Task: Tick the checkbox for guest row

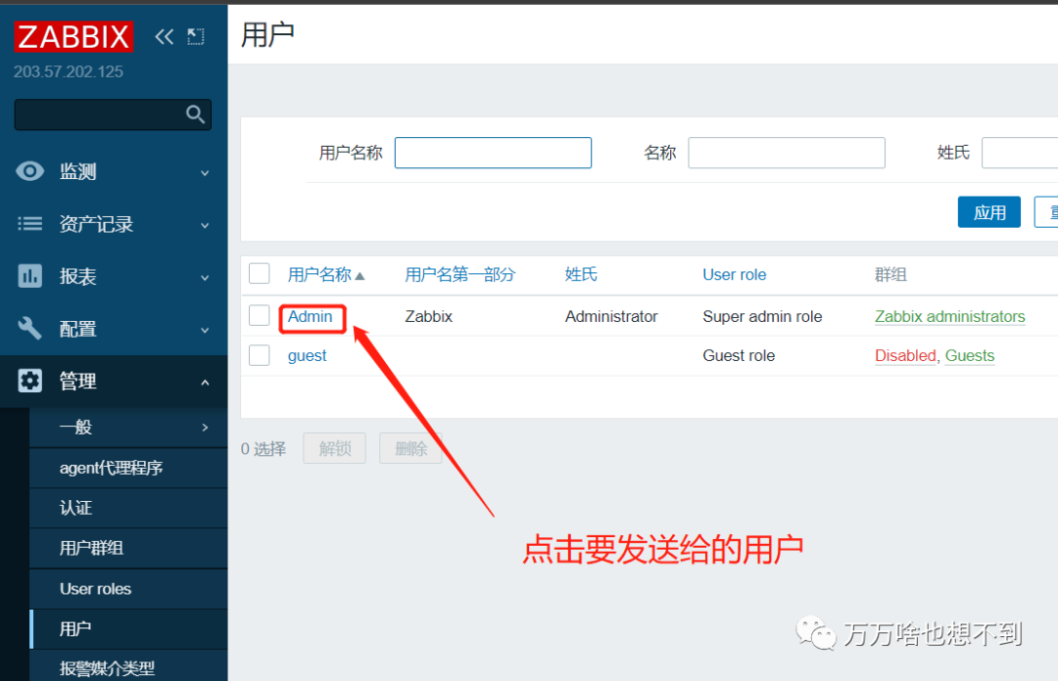Action: tap(259, 354)
